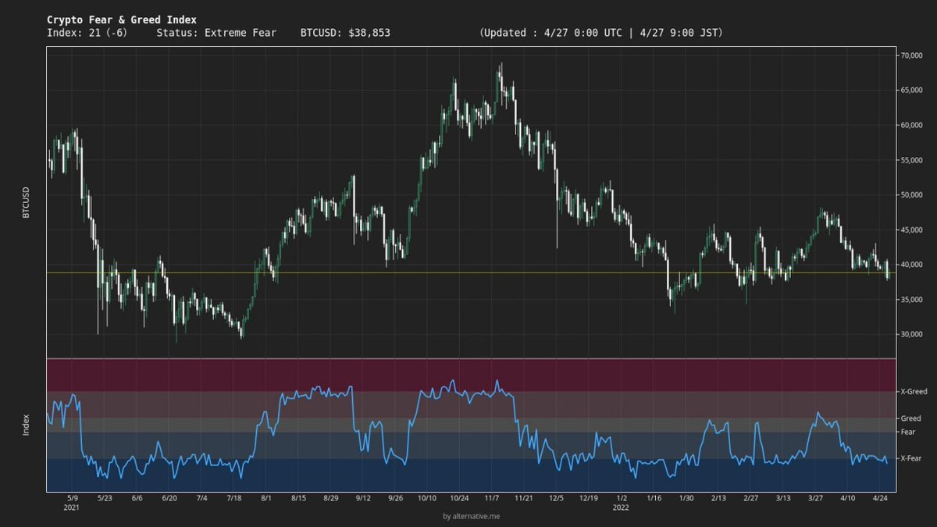The height and width of the screenshot is (527, 937).
Task: Click the 2021 year label
Action: (73, 507)
